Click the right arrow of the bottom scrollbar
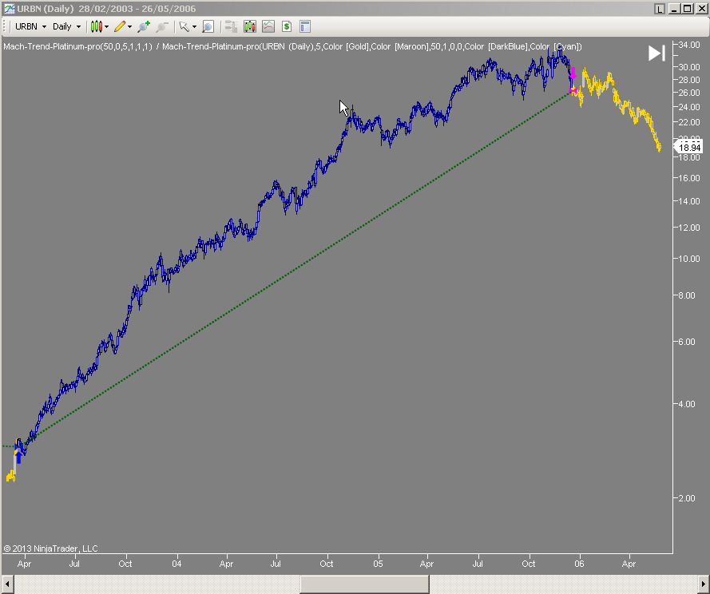This screenshot has height=594, width=710. coord(702,584)
